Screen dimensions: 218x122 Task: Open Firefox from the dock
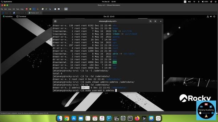137,118
